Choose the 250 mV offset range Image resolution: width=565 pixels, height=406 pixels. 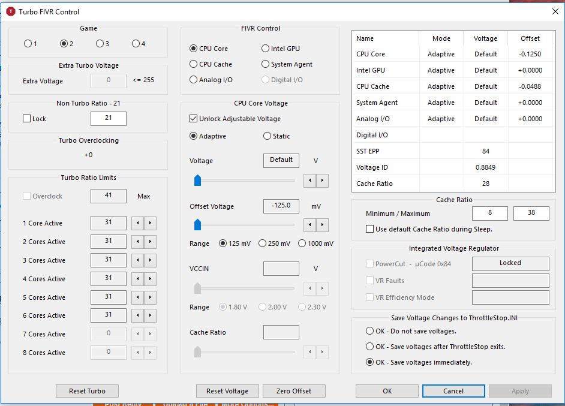pos(263,243)
